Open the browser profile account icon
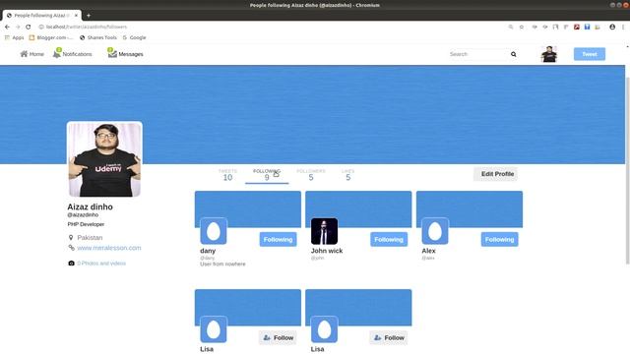The width and height of the screenshot is (630, 354). coord(612,27)
